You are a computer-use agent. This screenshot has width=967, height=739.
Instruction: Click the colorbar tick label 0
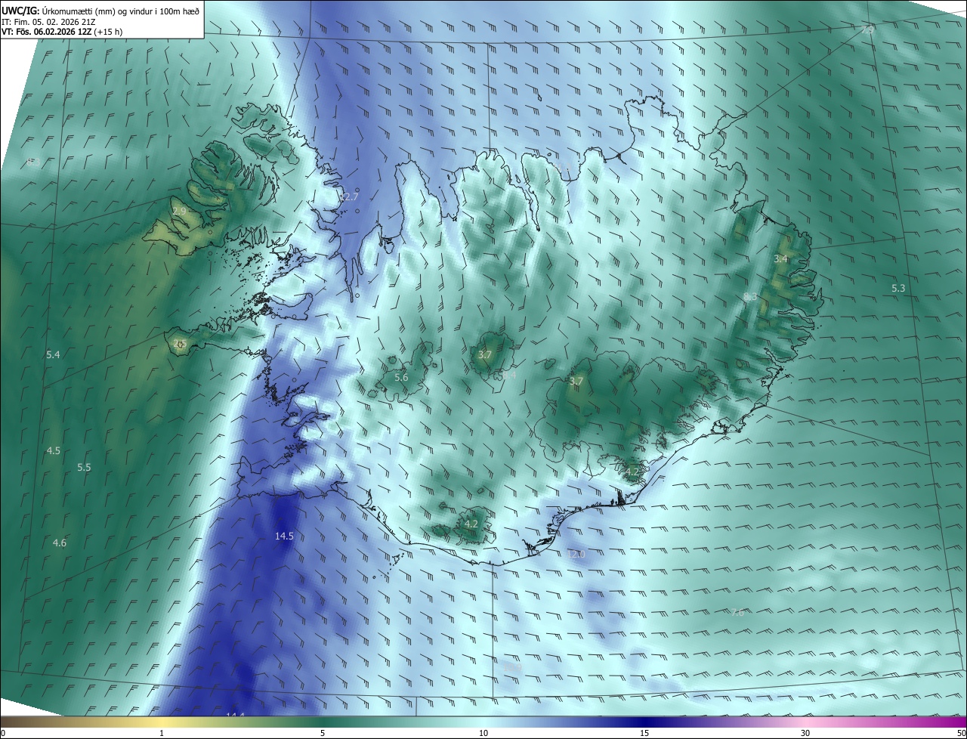pyautogui.click(x=3, y=733)
